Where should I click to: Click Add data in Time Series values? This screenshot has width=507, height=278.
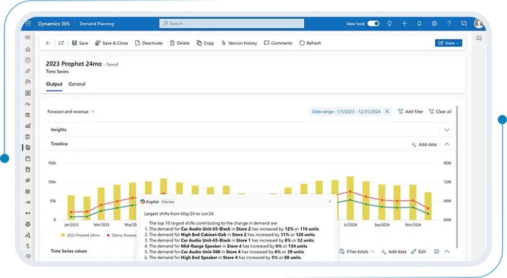(393, 251)
